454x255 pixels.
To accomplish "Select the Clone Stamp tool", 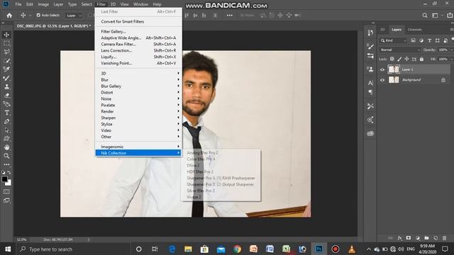I will click(x=6, y=86).
